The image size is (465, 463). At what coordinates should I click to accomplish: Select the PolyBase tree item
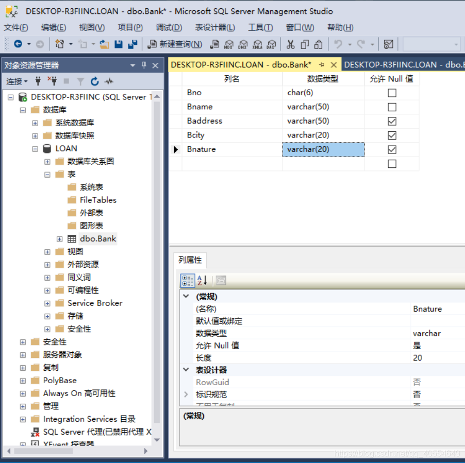(x=60, y=381)
